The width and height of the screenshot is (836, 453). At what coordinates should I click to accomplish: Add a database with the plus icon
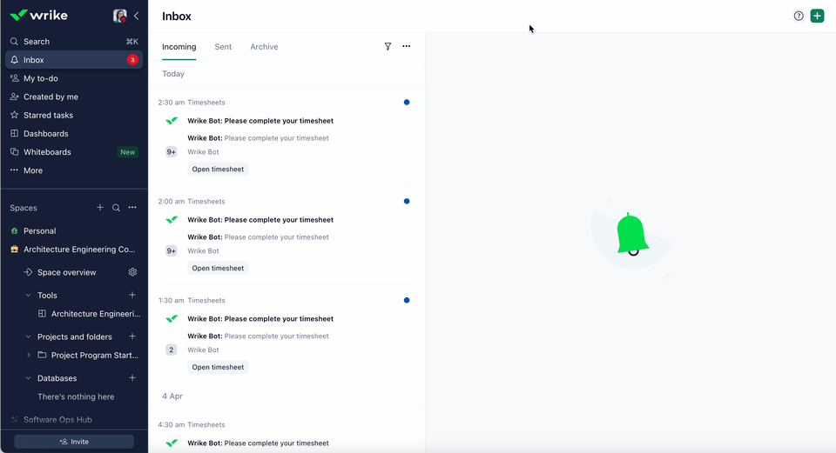click(132, 378)
